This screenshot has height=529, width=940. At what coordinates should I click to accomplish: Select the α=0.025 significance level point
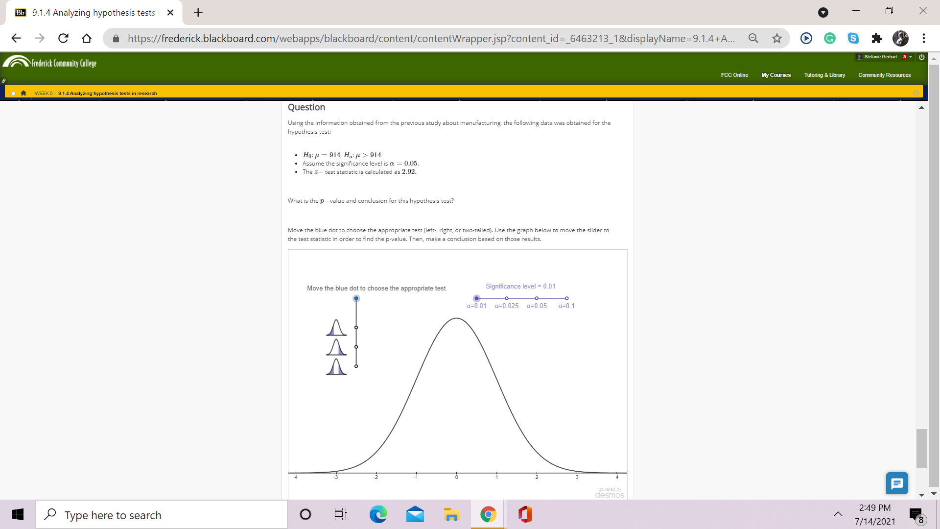click(x=506, y=298)
